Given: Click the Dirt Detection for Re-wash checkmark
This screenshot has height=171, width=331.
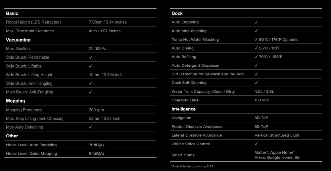Looking at the screenshot, I should [x=256, y=74].
